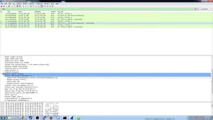The height and width of the screenshot is (120, 213).
Task: Sort by the Destination column header
Action: click(38, 12)
